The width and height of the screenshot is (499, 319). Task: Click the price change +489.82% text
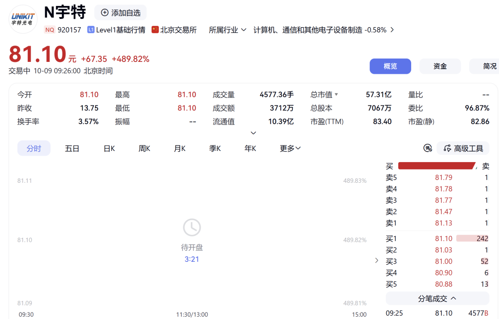point(130,59)
